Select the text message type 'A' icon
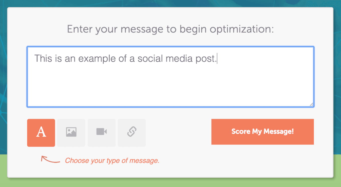341x187 pixels. click(x=41, y=133)
